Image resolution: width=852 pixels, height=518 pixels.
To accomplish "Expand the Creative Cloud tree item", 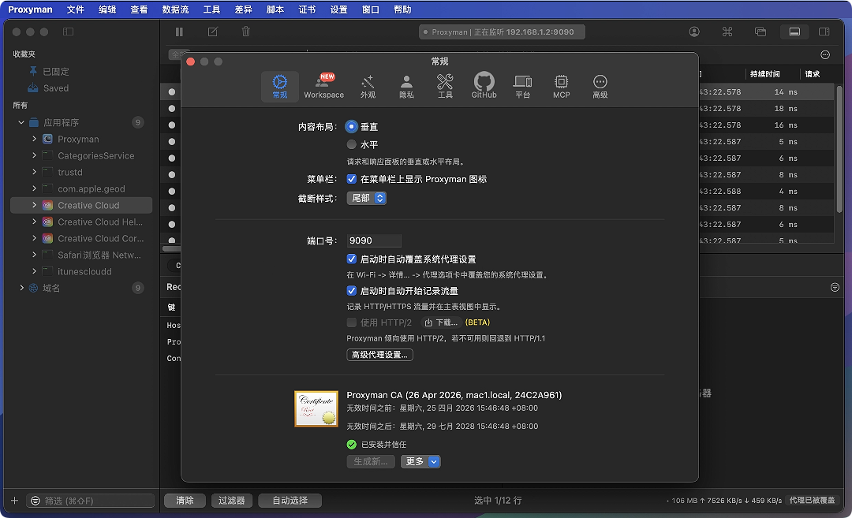I will click(x=34, y=205).
